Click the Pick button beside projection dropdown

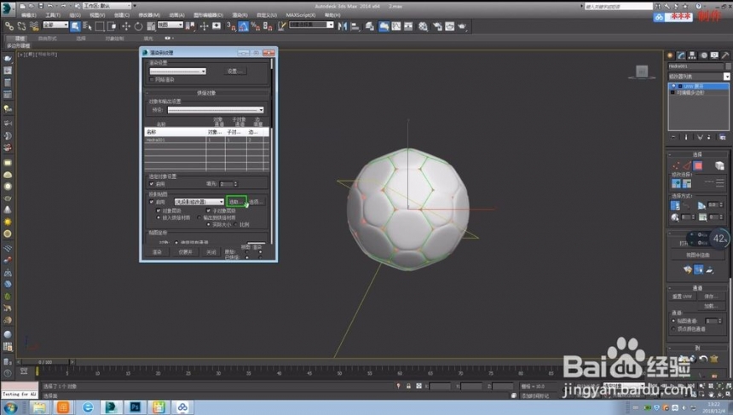pyautogui.click(x=236, y=202)
